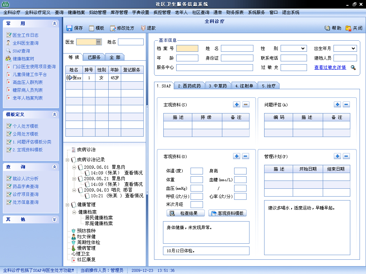Expand the 其他 sidebar panel
Image resolution: width=366 pixels, height=274 pixels.
click(54, 219)
